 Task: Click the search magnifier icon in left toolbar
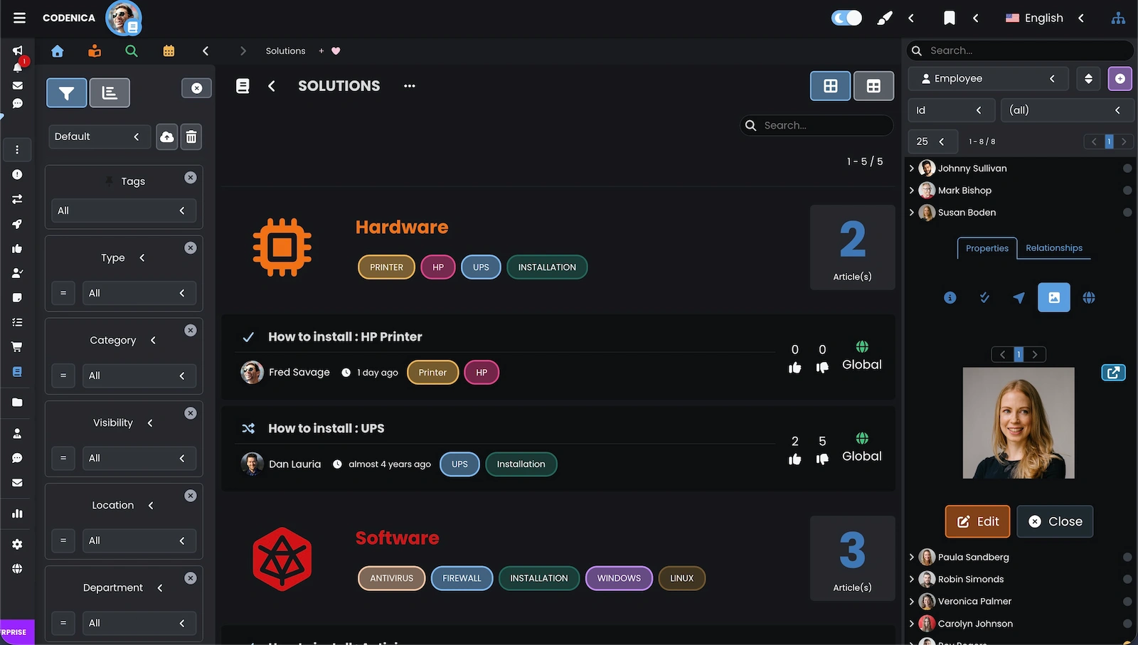(x=132, y=50)
